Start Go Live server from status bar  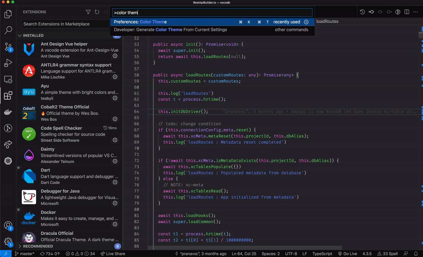[x=347, y=254]
